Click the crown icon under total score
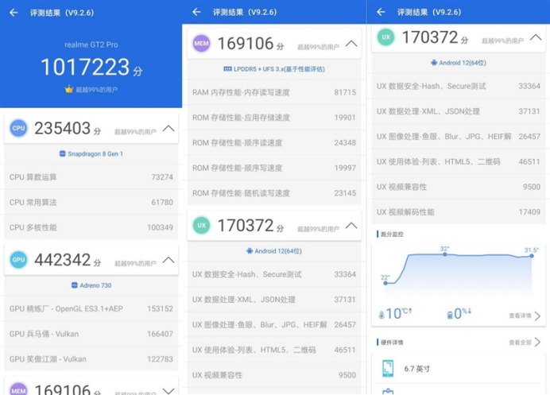The height and width of the screenshot is (395, 550). tap(68, 90)
